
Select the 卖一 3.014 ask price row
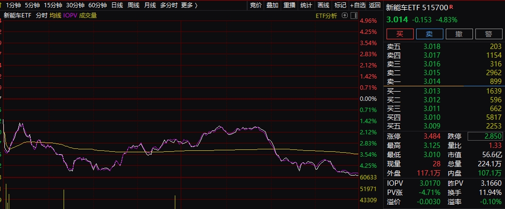click(444, 81)
